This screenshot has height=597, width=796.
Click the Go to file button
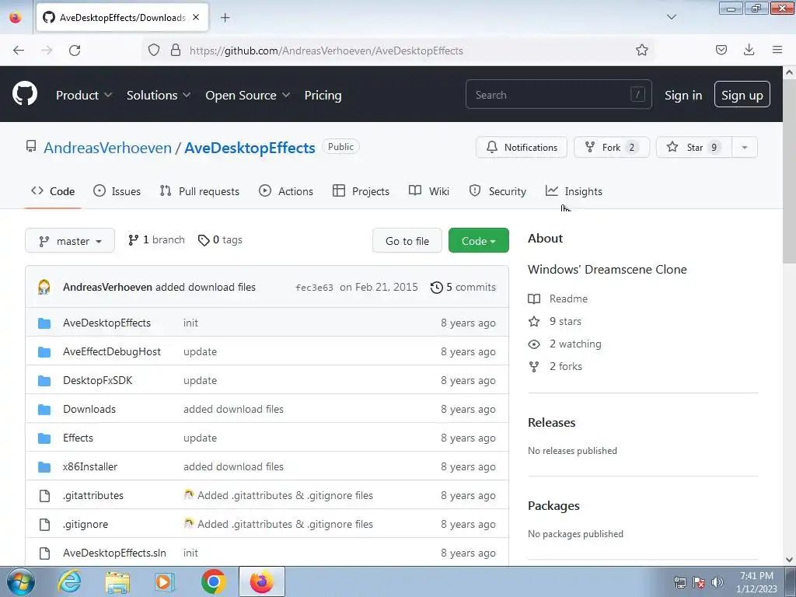(407, 241)
